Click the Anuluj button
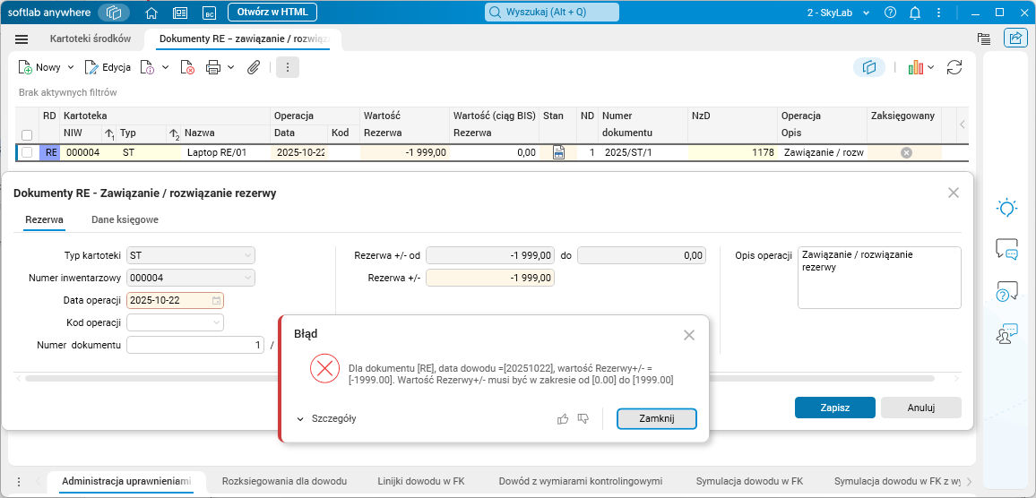Screen dimensions: 1036x498 click(x=921, y=408)
